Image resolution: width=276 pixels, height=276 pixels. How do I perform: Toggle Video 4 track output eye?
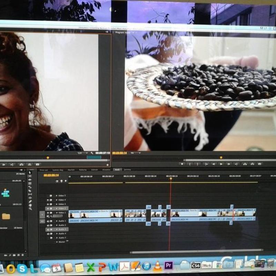(x=48, y=200)
